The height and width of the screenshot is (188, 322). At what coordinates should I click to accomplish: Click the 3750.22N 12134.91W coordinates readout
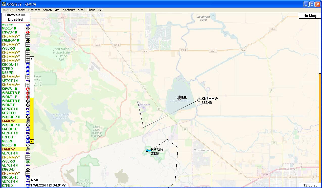click(x=48, y=185)
